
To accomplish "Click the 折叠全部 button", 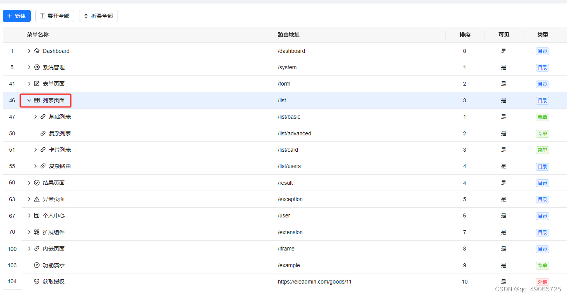I will coord(98,16).
